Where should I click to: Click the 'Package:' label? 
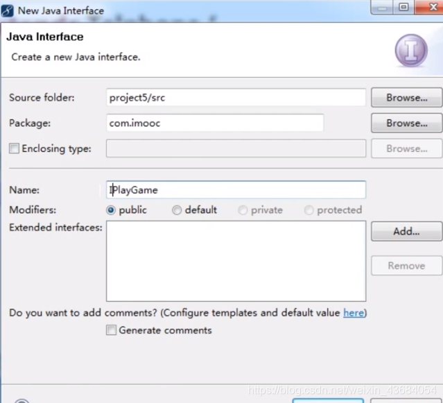[x=30, y=123]
